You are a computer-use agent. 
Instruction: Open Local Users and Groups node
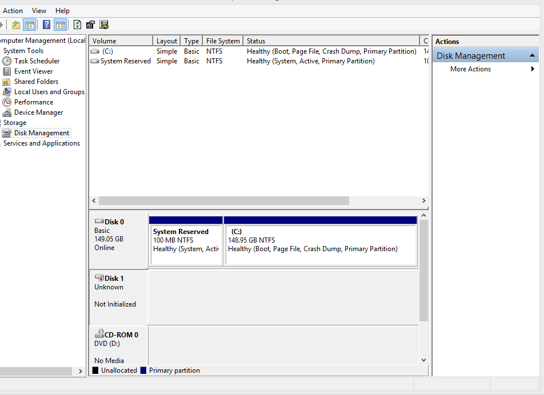[x=49, y=92]
